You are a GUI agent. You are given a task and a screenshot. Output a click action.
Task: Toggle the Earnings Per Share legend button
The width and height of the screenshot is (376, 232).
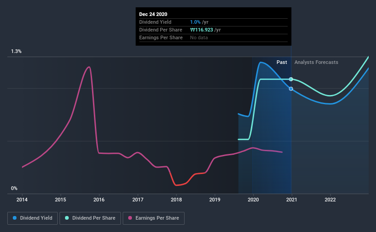point(153,218)
